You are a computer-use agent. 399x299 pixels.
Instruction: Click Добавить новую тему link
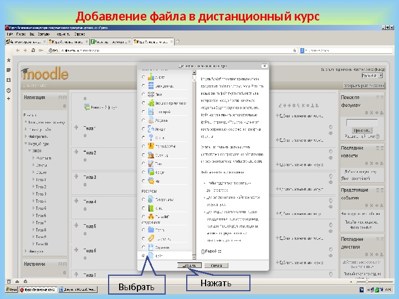pos(360,172)
